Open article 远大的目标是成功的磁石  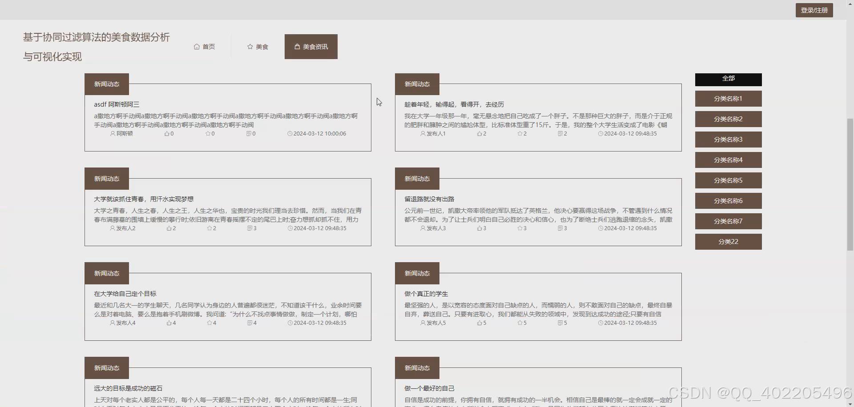coord(128,388)
